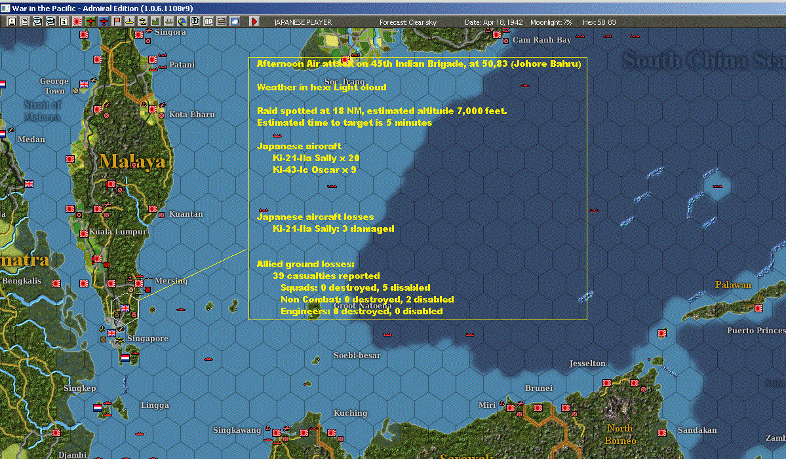Select Japanese flag base at Singkawang

point(277,432)
